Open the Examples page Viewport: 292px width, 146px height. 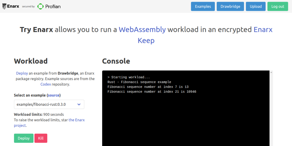point(203,7)
